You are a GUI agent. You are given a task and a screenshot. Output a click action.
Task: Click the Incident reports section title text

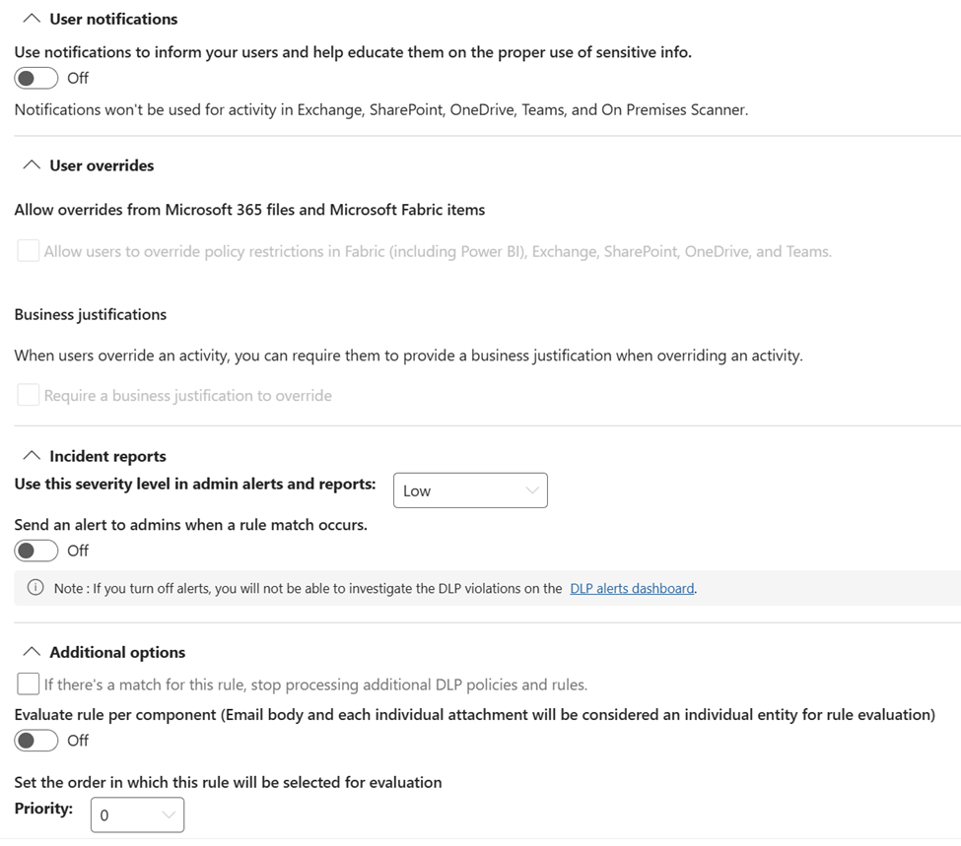tap(107, 456)
